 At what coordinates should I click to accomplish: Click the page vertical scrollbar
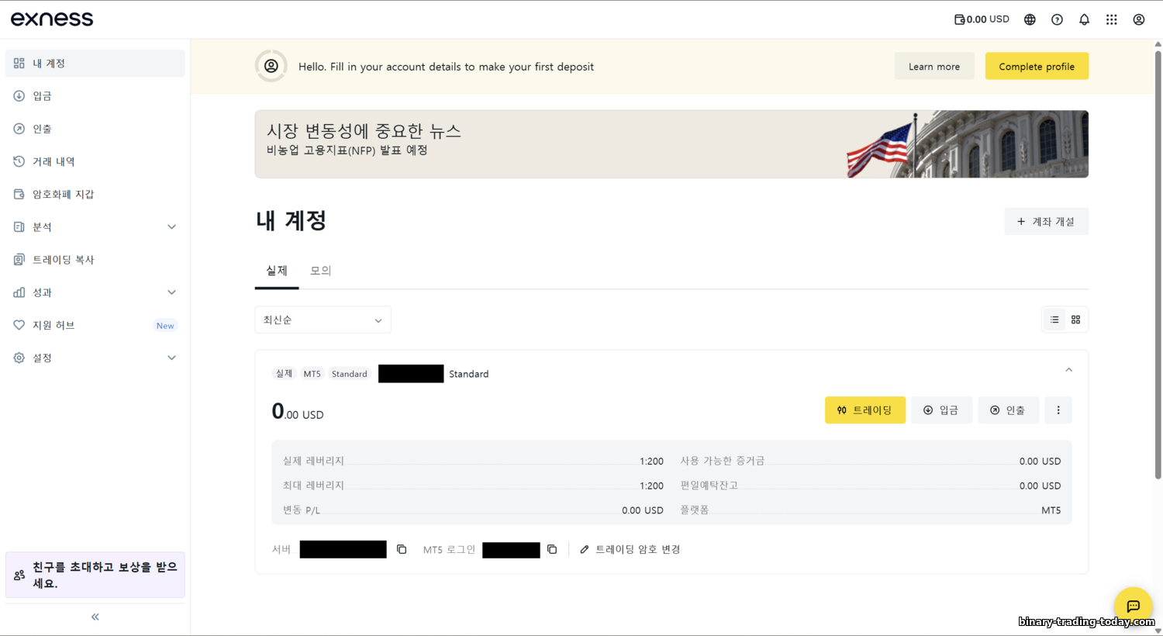1158,264
